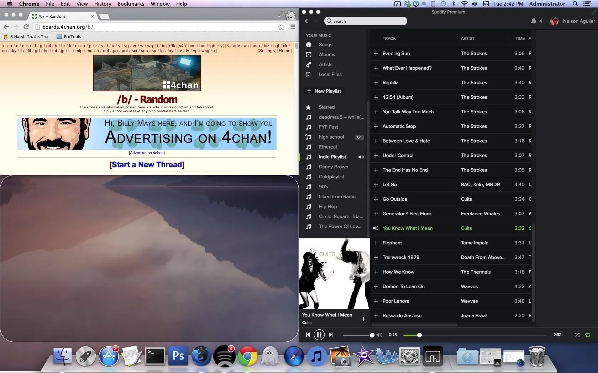Open 6 Harsh Truths bookmark
Viewport: 598px width, 373px height.
[27, 36]
